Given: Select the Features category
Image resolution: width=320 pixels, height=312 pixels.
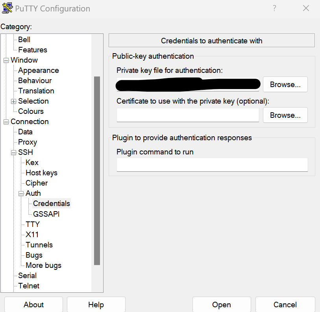Looking at the screenshot, I should click(33, 50).
